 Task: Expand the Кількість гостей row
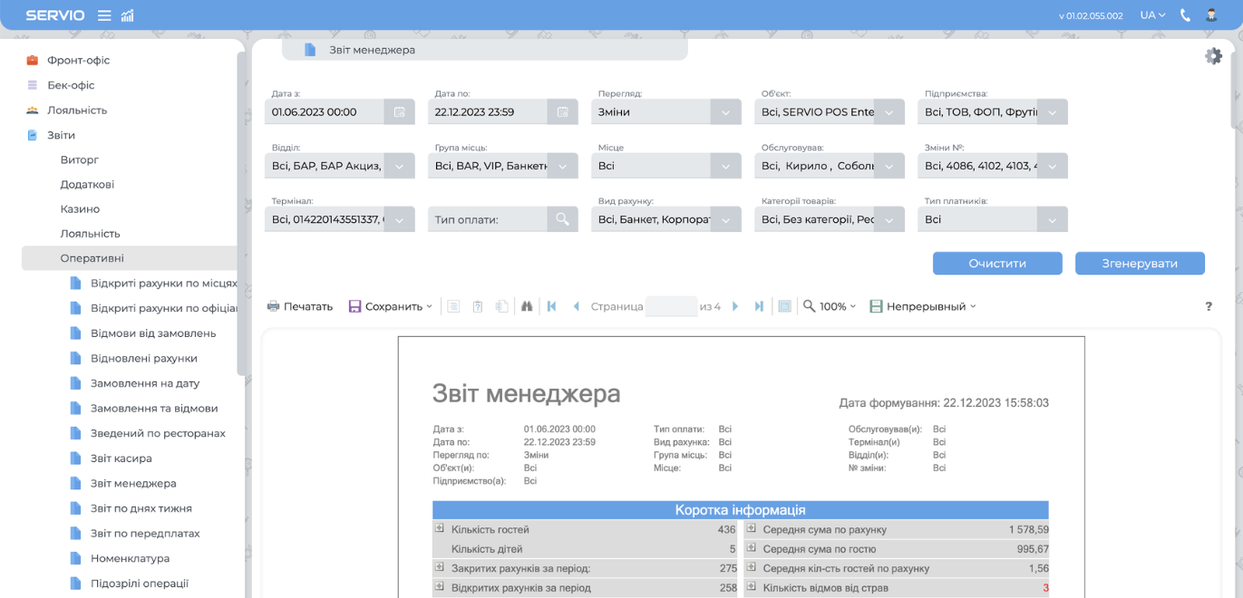click(440, 528)
